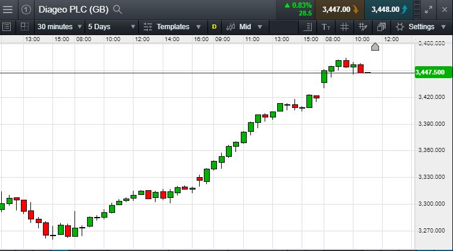Open the chart Settings menu
453x251 pixels.
pos(421,27)
